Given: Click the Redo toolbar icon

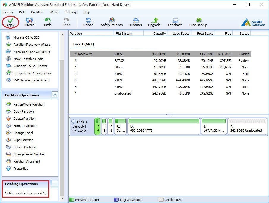Looking at the screenshot, I should pyautogui.click(x=66, y=22).
